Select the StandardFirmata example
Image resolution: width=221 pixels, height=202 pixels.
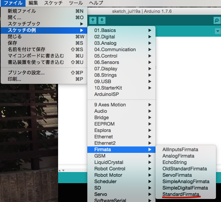186,194
